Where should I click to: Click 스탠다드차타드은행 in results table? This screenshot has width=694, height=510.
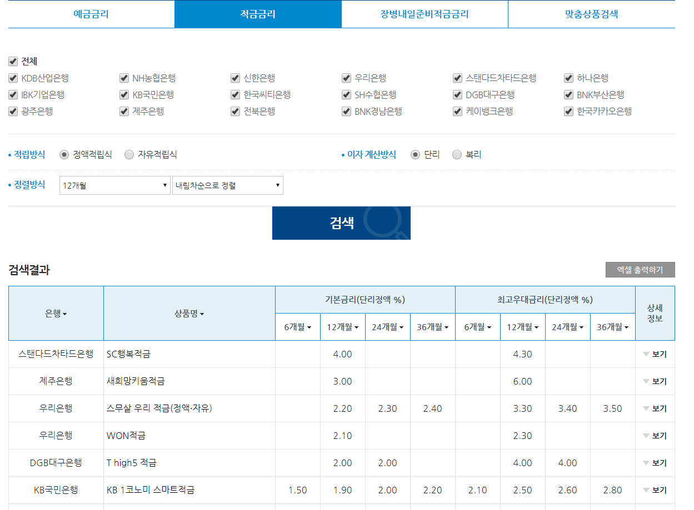click(56, 354)
